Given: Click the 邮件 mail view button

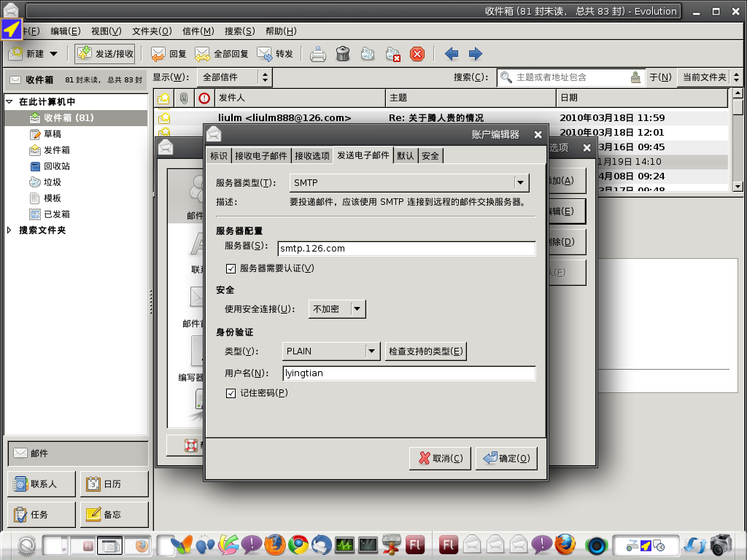Looking at the screenshot, I should point(78,454).
